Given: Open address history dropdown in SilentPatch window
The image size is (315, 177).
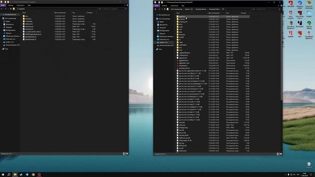Looking at the screenshot, I should click(x=98, y=9).
